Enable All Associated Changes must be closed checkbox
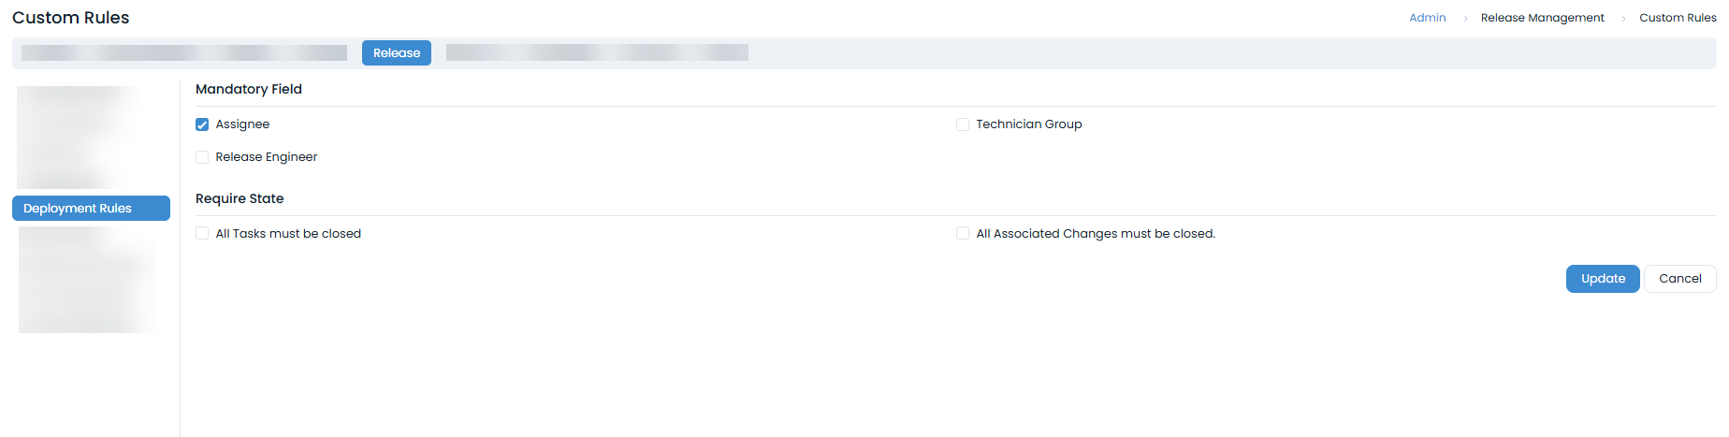 [x=963, y=234]
